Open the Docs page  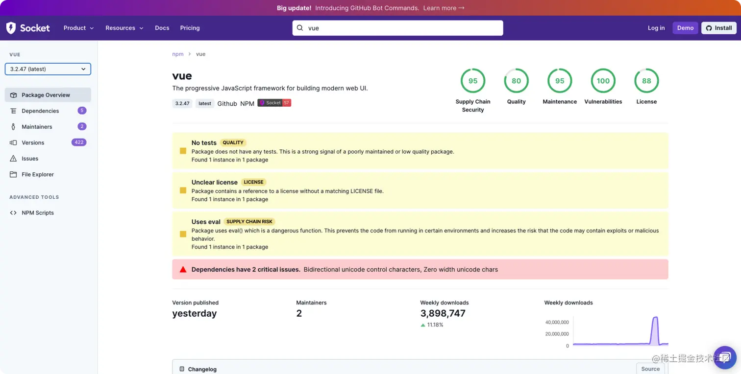pyautogui.click(x=162, y=28)
